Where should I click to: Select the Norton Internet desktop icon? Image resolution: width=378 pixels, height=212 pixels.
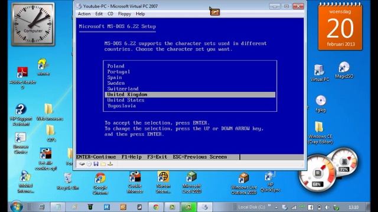[163, 182]
